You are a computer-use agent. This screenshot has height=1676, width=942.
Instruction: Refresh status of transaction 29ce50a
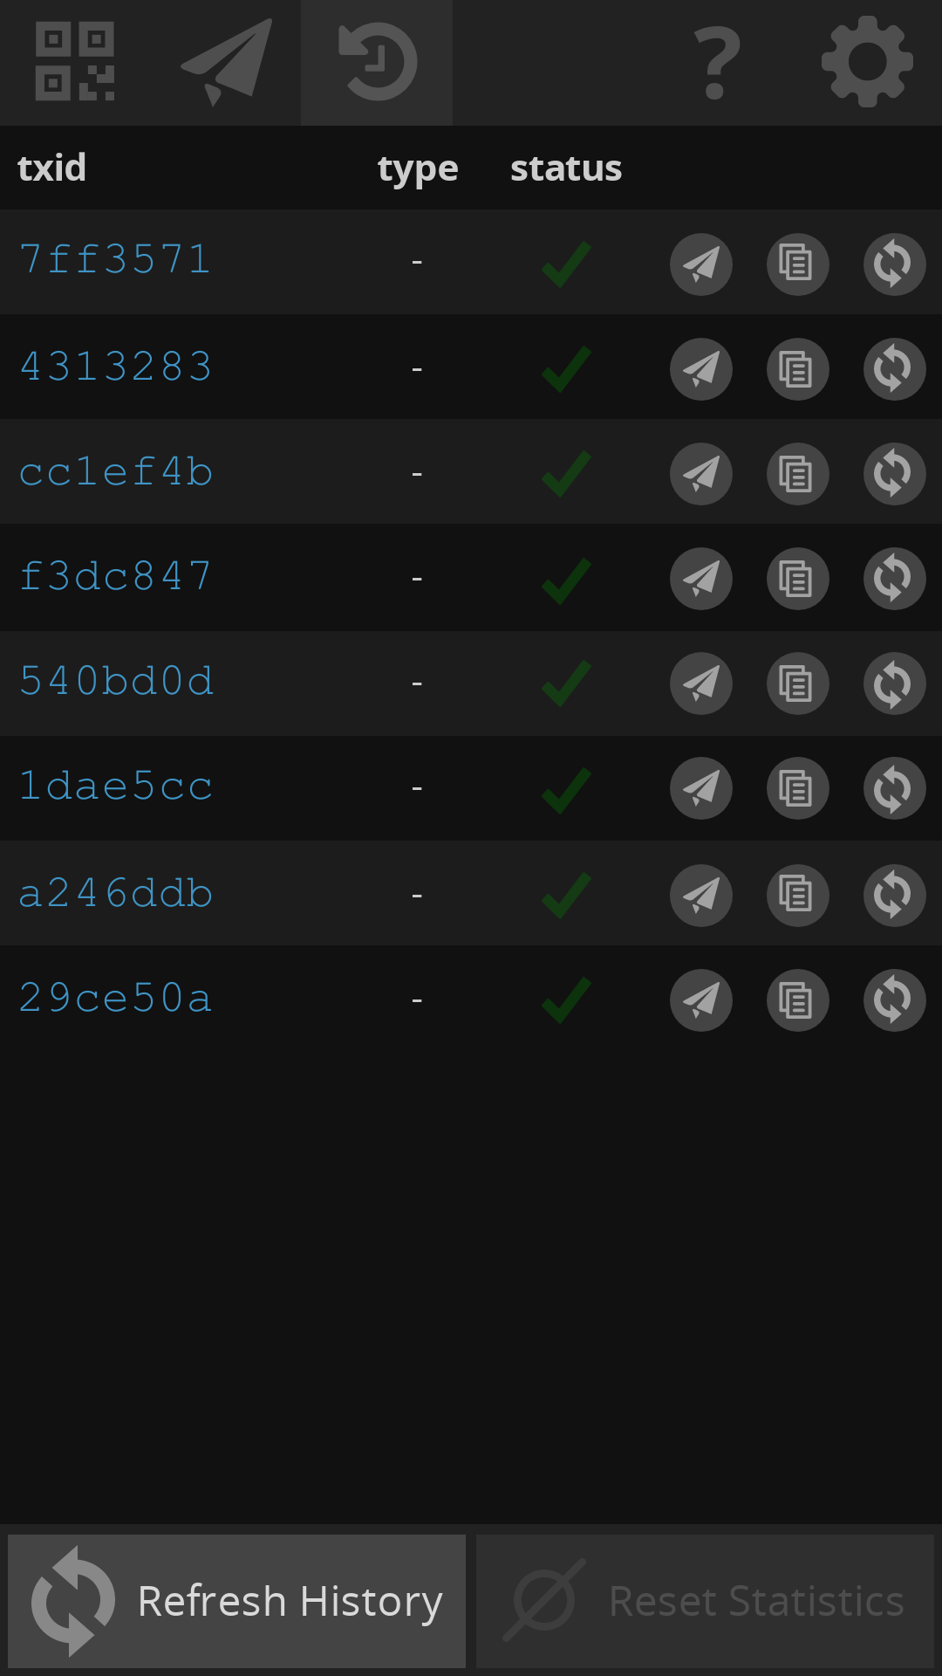(x=894, y=1000)
